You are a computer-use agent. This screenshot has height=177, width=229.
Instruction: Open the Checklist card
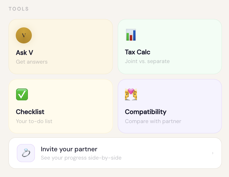61,106
